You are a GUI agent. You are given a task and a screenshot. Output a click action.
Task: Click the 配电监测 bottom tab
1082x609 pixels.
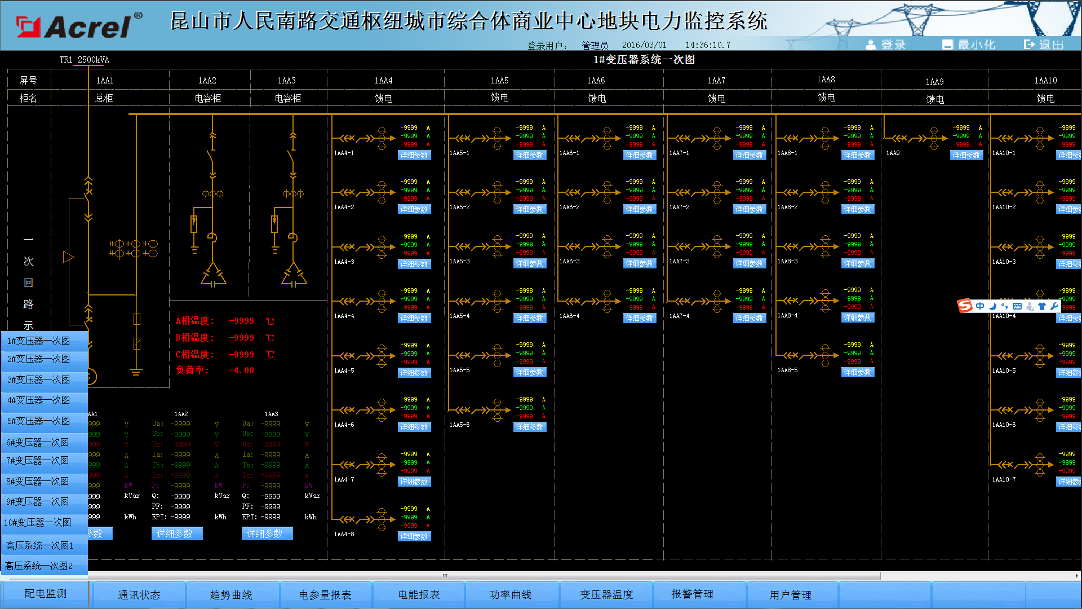(x=45, y=594)
